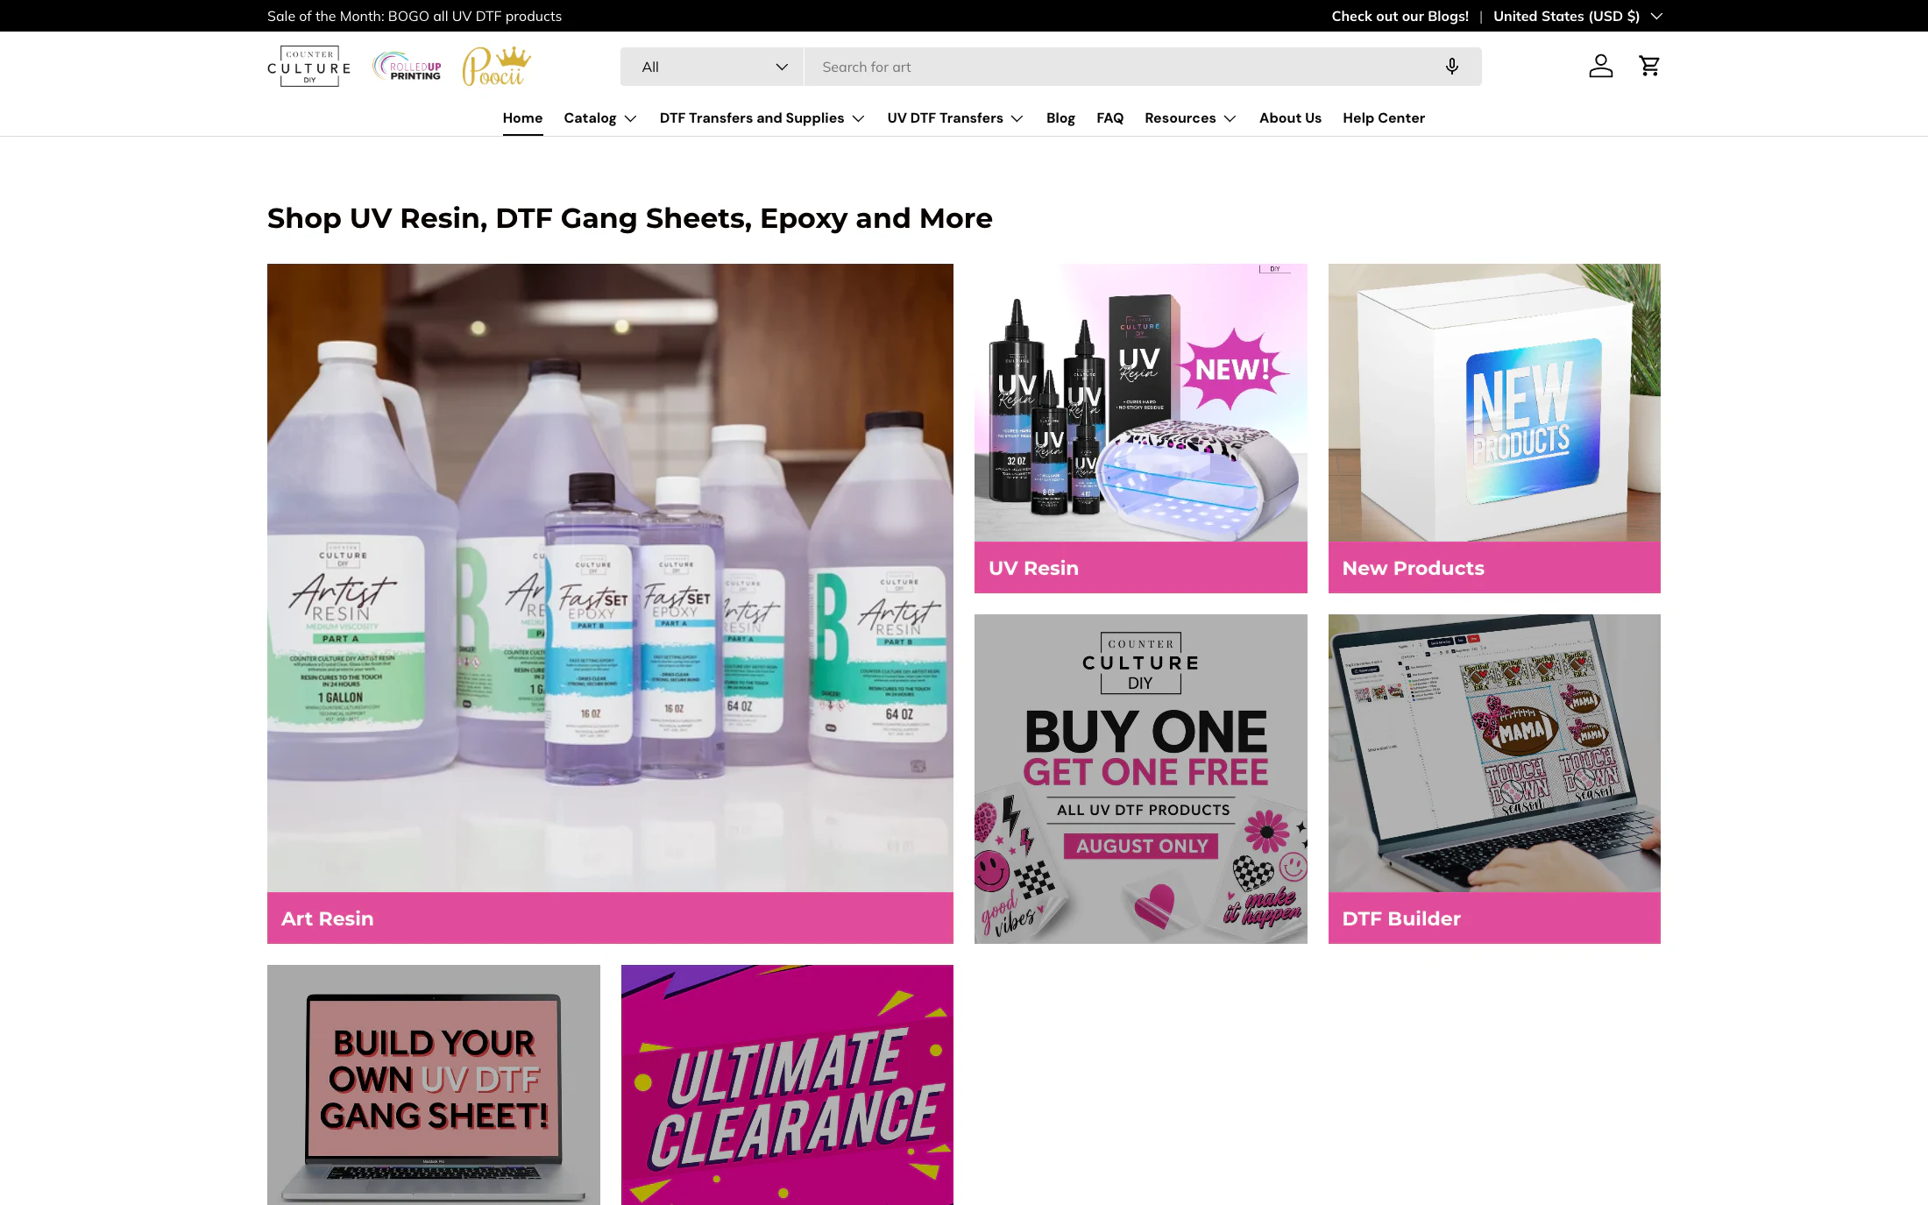The image size is (1928, 1205).
Task: Click the Art Resin pink label
Action: coord(610,918)
